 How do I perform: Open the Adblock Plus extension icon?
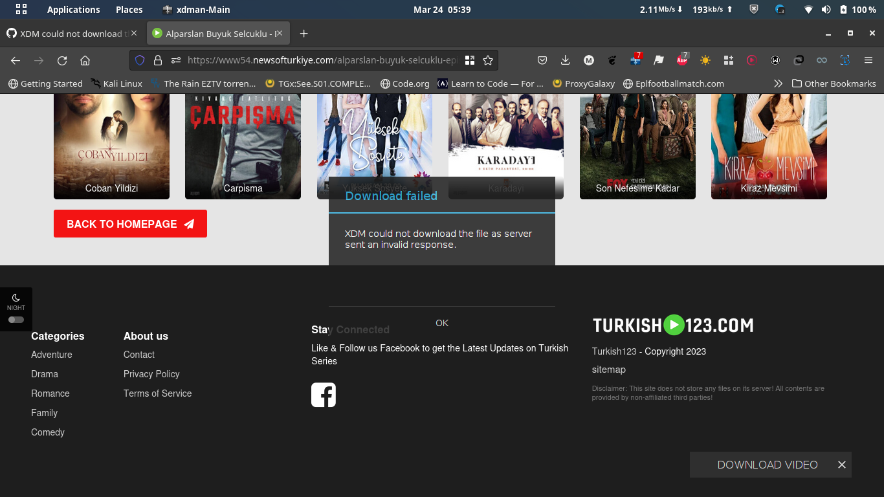(681, 60)
